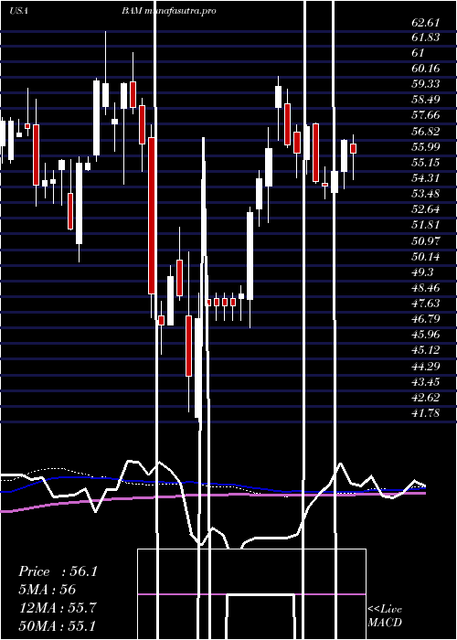457x640 pixels.
Task: Select the Price : 56.1 readout
Action: (58, 571)
